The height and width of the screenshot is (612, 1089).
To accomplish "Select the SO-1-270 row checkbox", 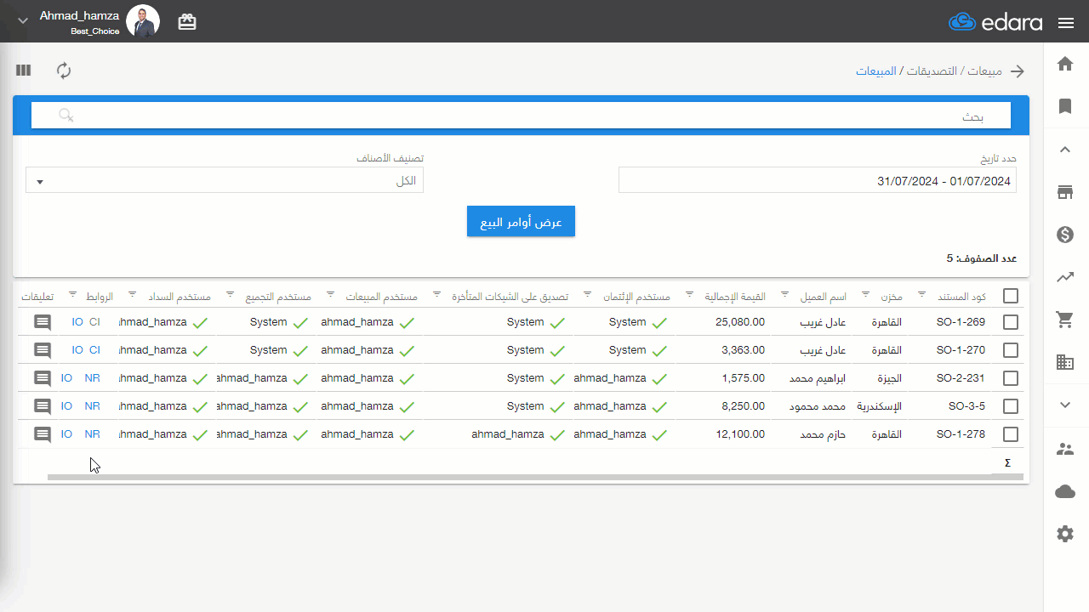I will (1011, 350).
